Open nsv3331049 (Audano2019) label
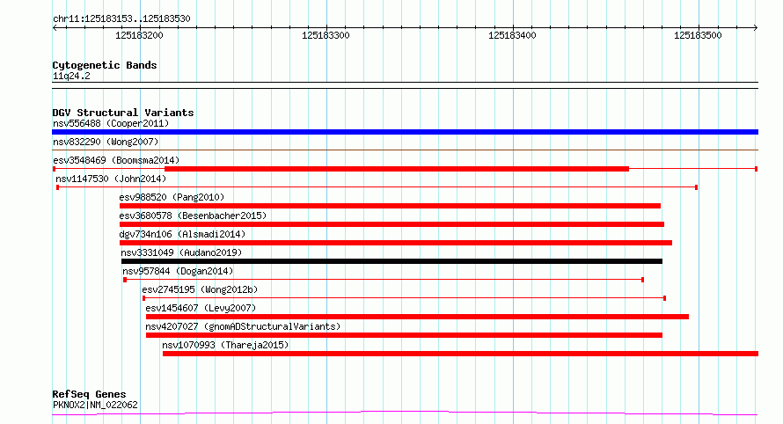The height and width of the screenshot is (424, 783). tap(181, 252)
